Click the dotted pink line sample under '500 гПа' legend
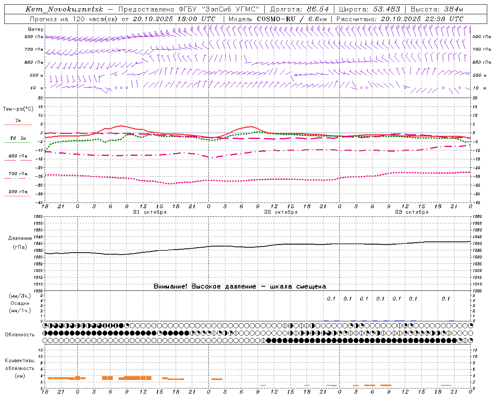 coord(17,196)
